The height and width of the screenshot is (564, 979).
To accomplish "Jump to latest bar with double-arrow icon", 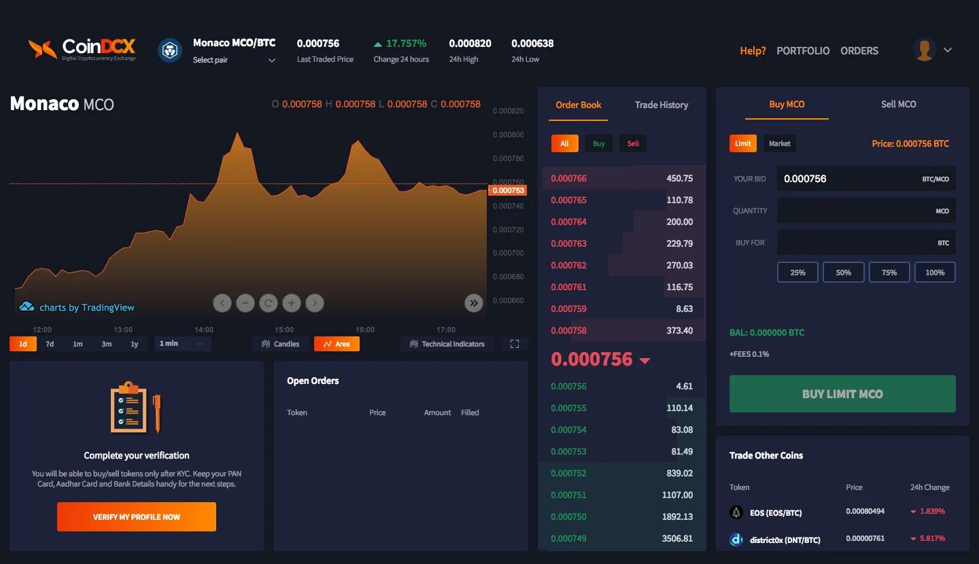I will 474,303.
